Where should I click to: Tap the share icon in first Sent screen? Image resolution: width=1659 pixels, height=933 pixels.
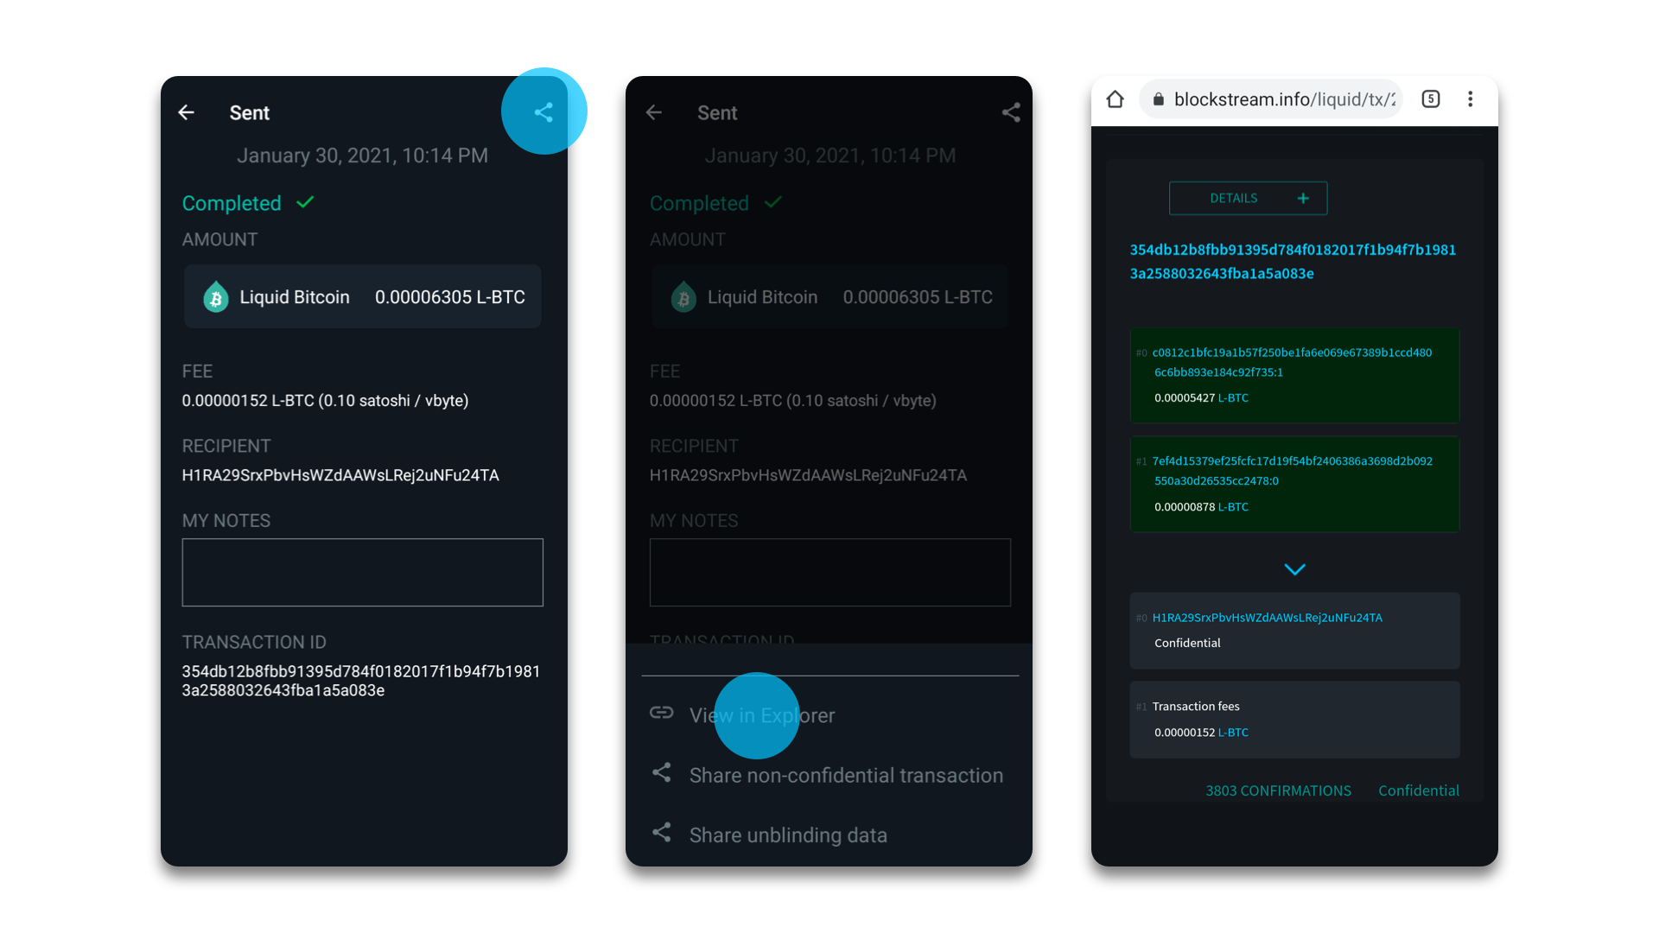pos(543,112)
